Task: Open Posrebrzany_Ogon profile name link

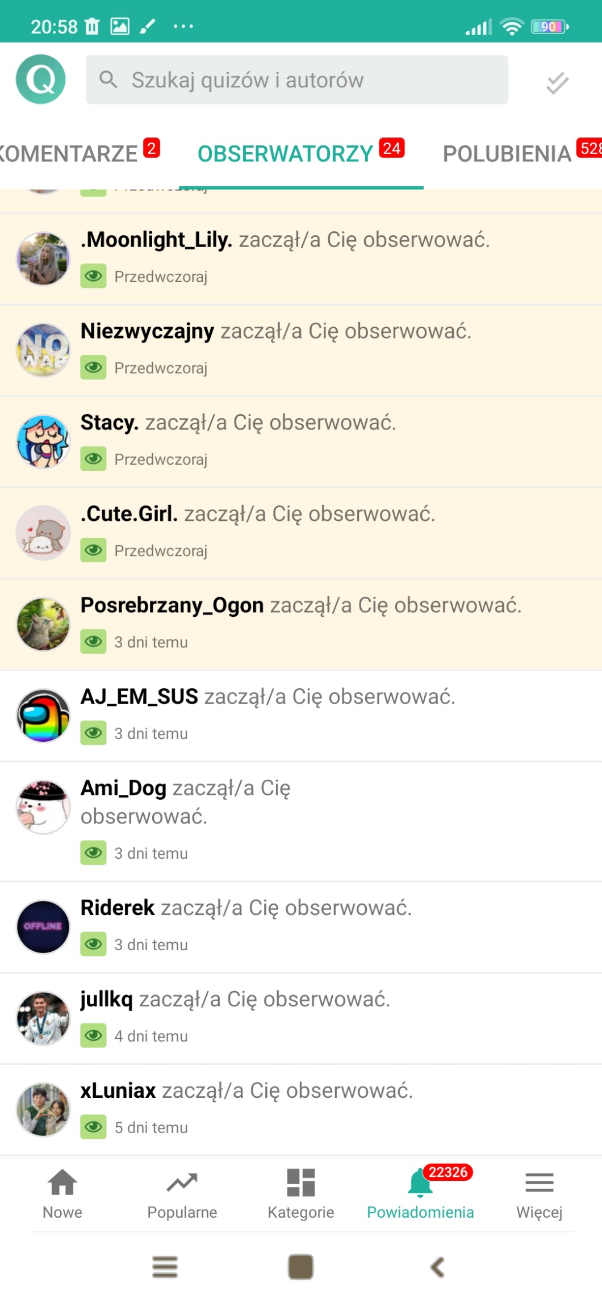Action: [172, 605]
